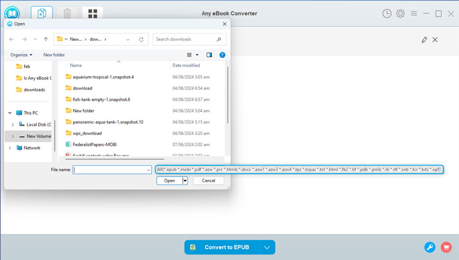This screenshot has width=459, height=260.
Task: Change view with the list view icon
Action: 190,55
